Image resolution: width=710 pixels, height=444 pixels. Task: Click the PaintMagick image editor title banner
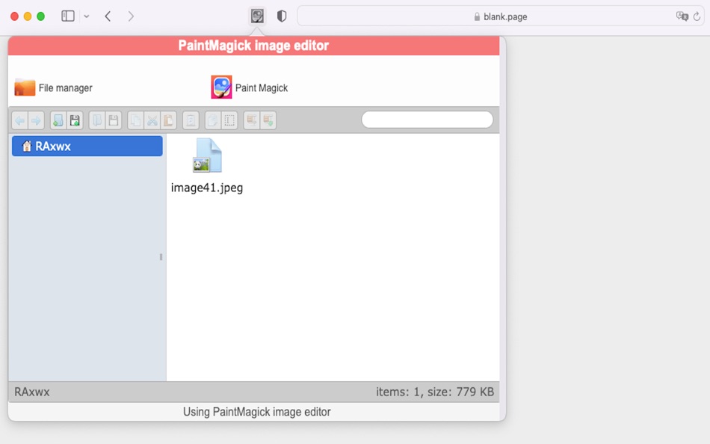pos(253,46)
